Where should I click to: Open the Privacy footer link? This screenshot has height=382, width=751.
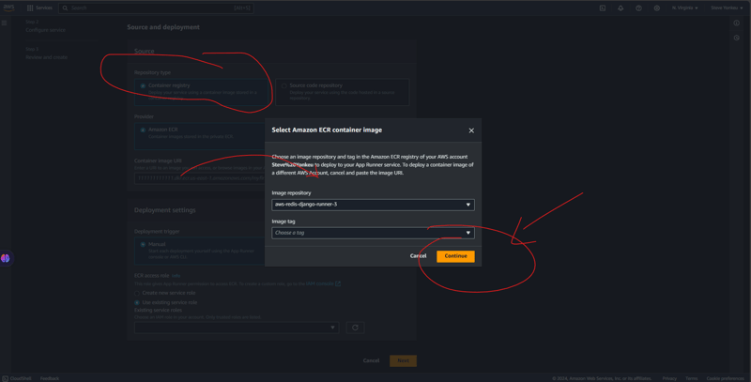[x=669, y=378]
